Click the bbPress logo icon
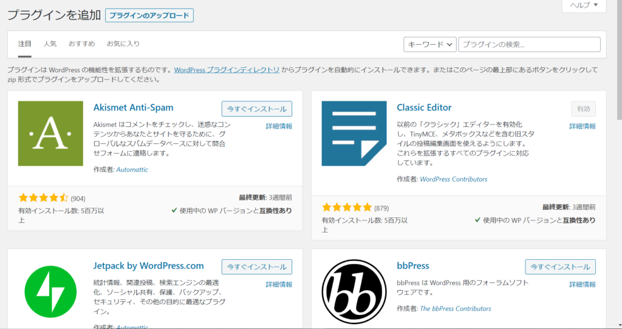The height and width of the screenshot is (329, 622). (x=354, y=292)
